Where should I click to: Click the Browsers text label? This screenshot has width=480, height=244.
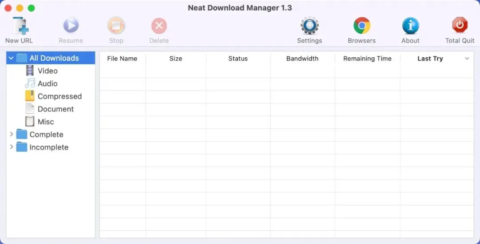[361, 41]
